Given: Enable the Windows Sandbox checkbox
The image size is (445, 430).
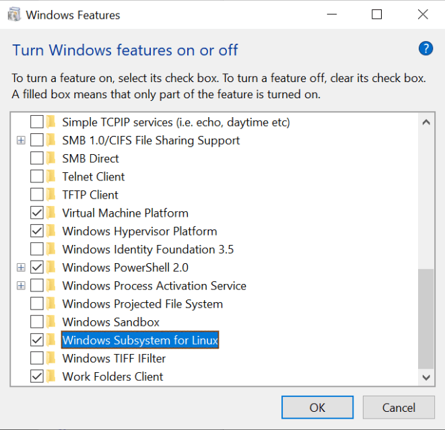Looking at the screenshot, I should (37, 322).
